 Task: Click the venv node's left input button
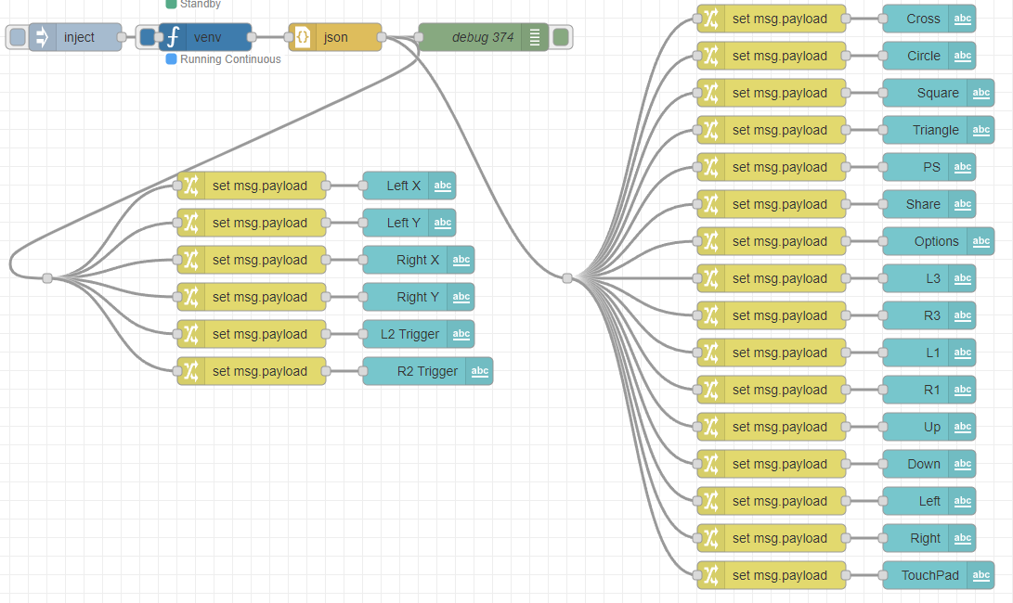tap(147, 37)
